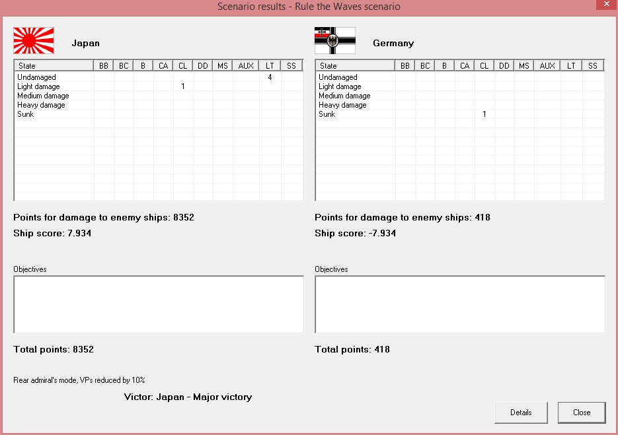Close the Scenario results window with X
The width and height of the screenshot is (618, 435).
(x=607, y=5)
